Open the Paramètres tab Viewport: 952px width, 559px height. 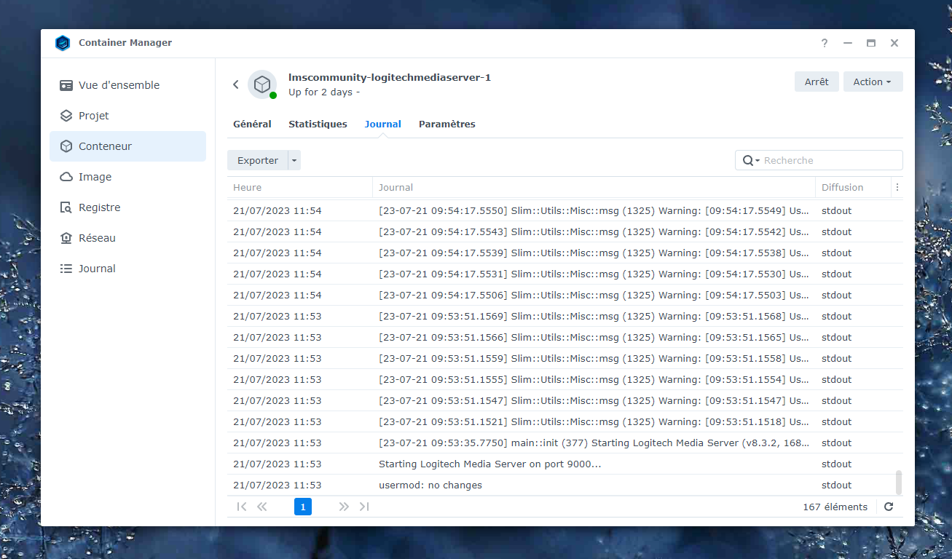(x=447, y=124)
